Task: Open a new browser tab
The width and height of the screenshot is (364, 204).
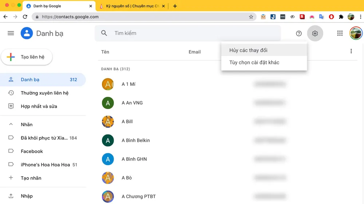Action: (175, 6)
